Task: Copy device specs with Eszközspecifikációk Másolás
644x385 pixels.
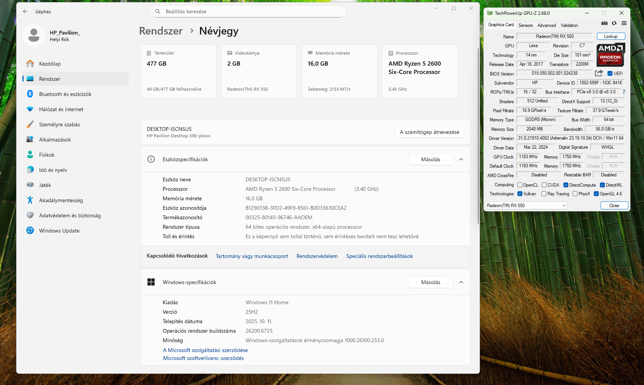Action: [x=431, y=159]
